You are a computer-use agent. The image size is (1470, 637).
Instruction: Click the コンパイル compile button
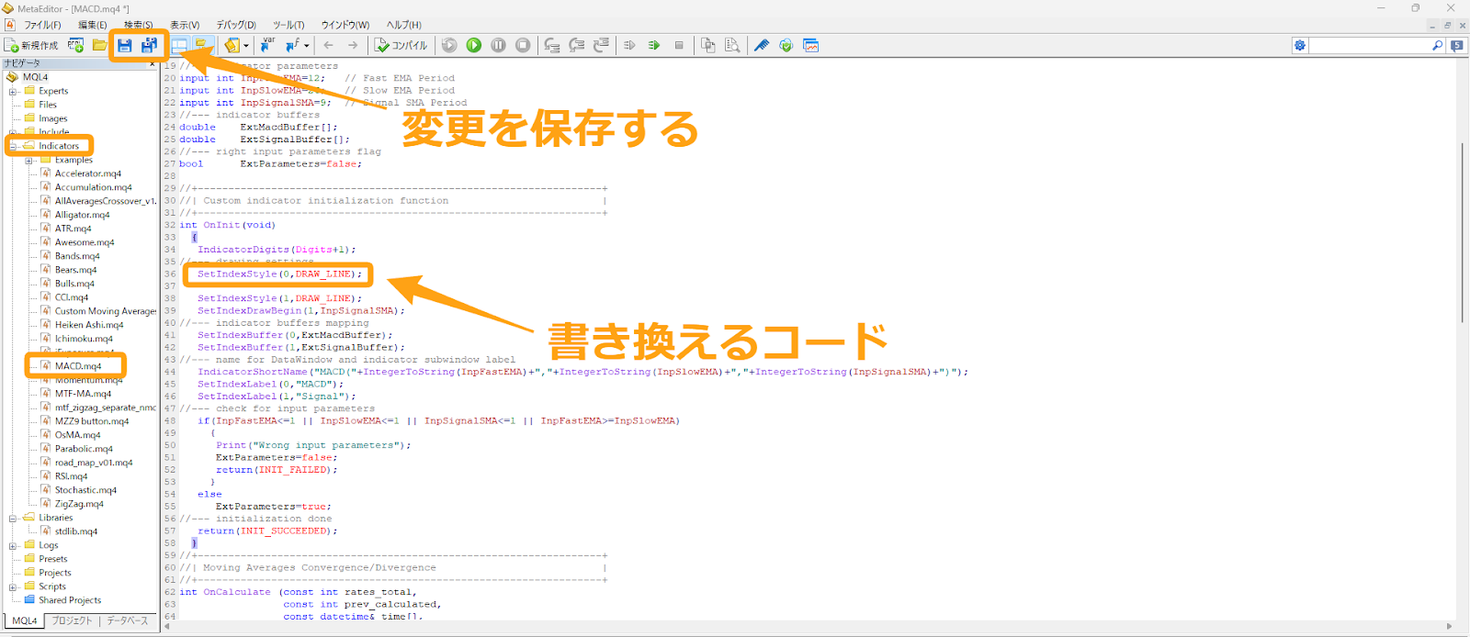[x=401, y=45]
